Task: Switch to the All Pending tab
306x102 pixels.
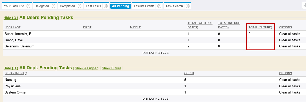Action: 120,6
